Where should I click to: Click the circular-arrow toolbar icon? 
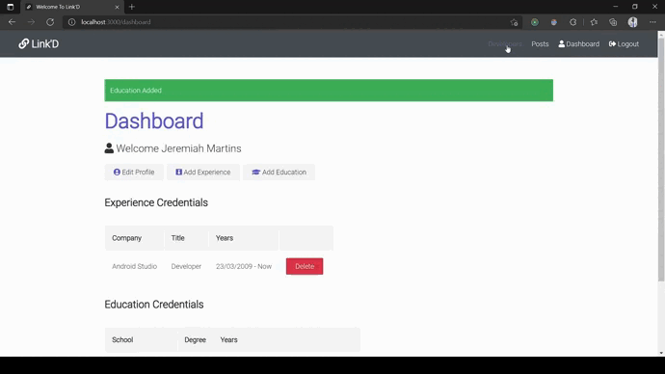(573, 22)
